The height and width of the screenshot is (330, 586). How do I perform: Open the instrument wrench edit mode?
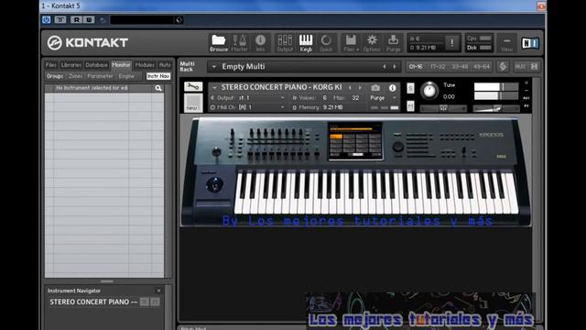pos(193,87)
